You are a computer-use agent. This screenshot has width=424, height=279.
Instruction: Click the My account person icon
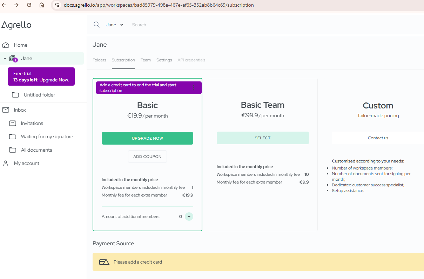pos(6,163)
